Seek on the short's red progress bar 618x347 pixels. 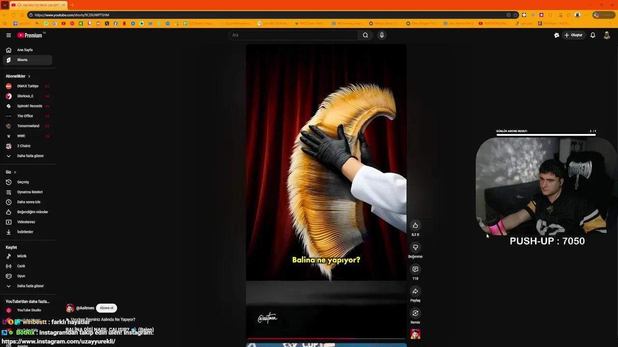click(326, 339)
